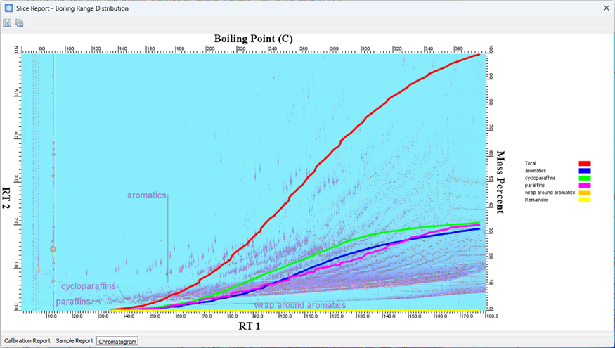615x348 pixels.
Task: Click the Save All copies icon
Action: tap(19, 23)
